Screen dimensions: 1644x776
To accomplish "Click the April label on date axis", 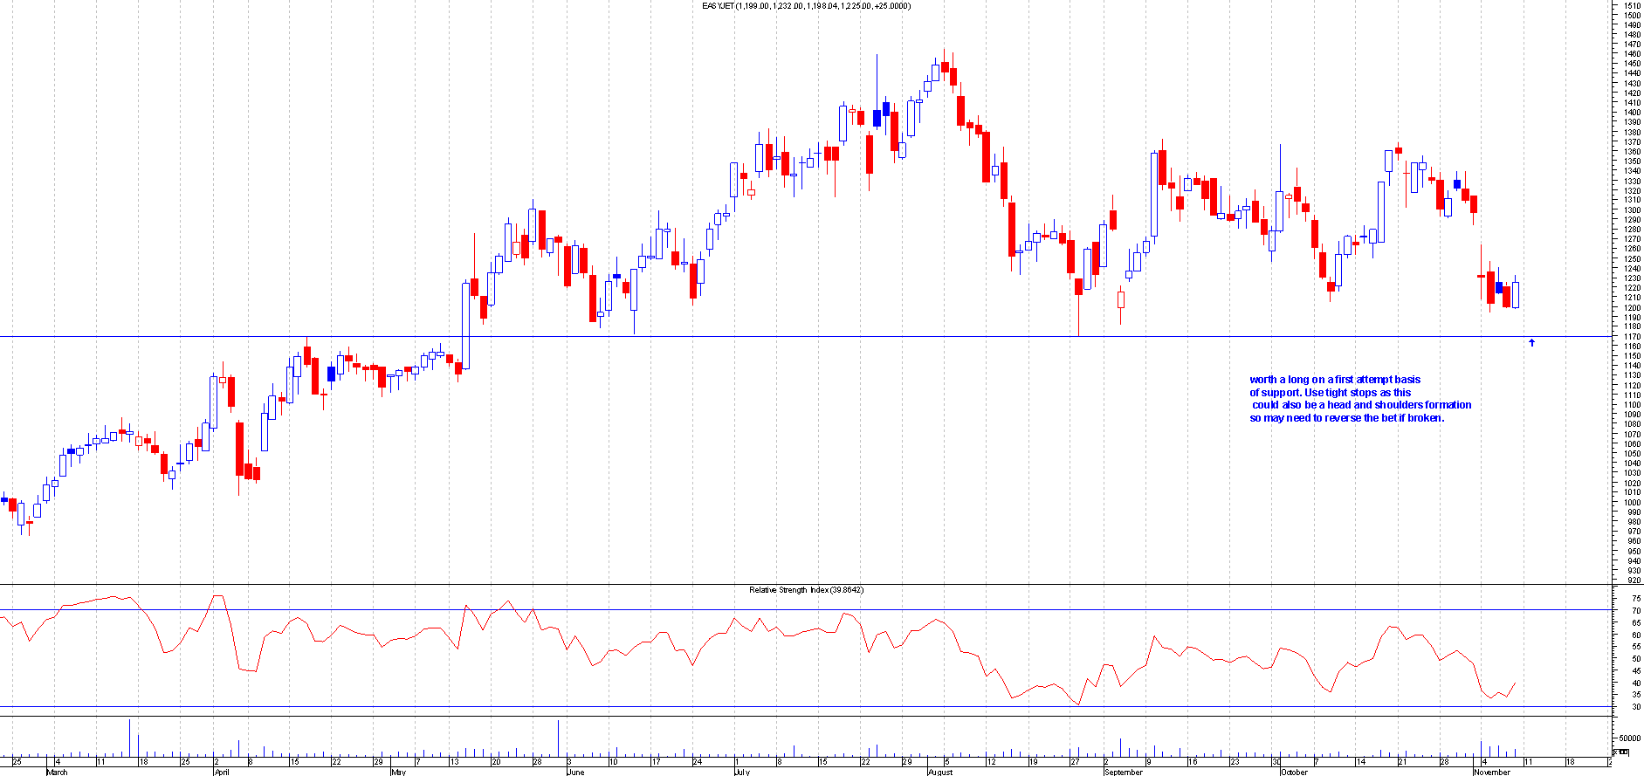I will [x=222, y=772].
